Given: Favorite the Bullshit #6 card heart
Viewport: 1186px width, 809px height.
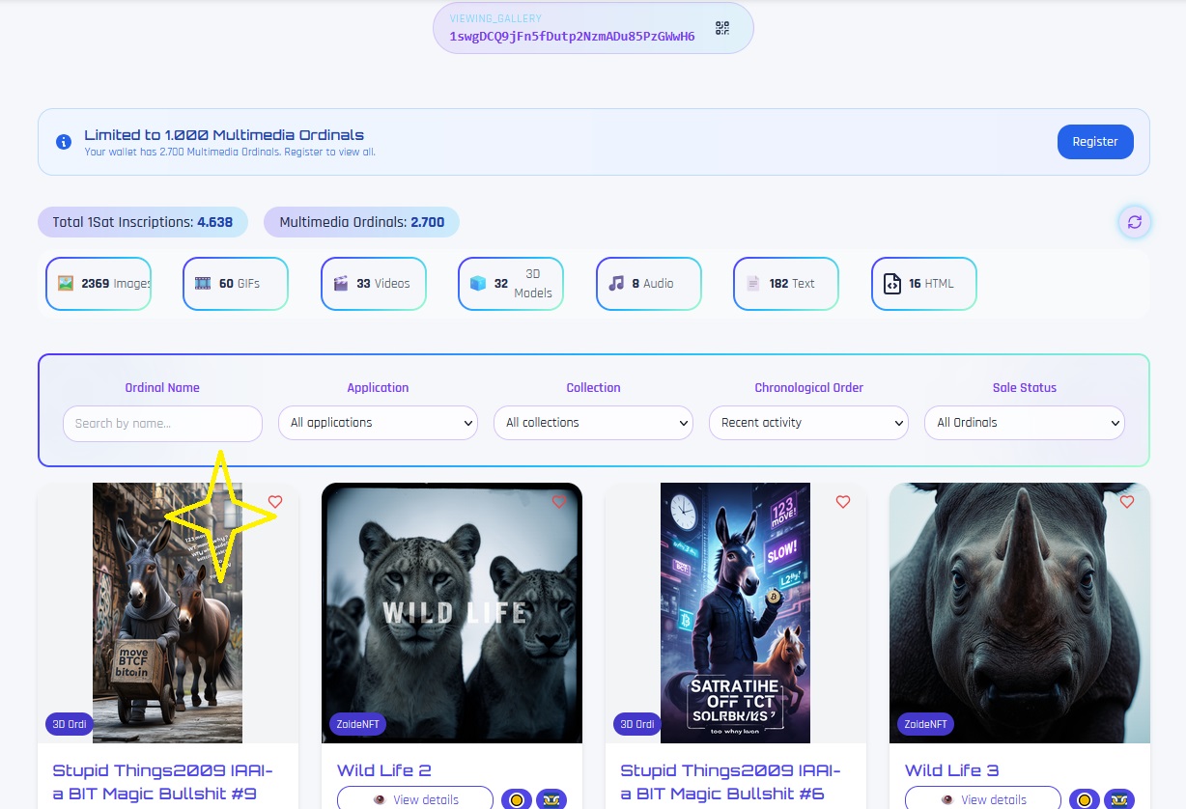Looking at the screenshot, I should (x=843, y=502).
